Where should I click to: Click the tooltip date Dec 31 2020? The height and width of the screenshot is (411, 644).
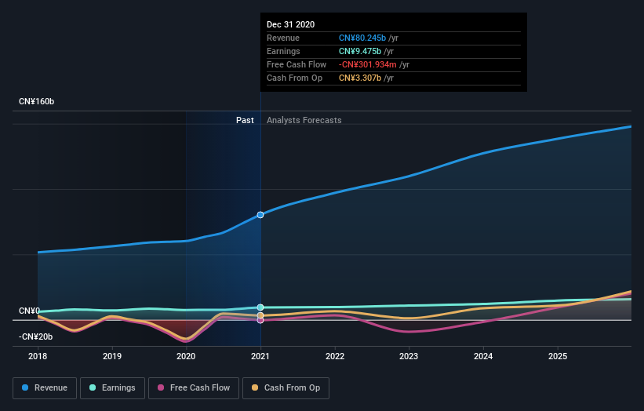pyautogui.click(x=290, y=24)
